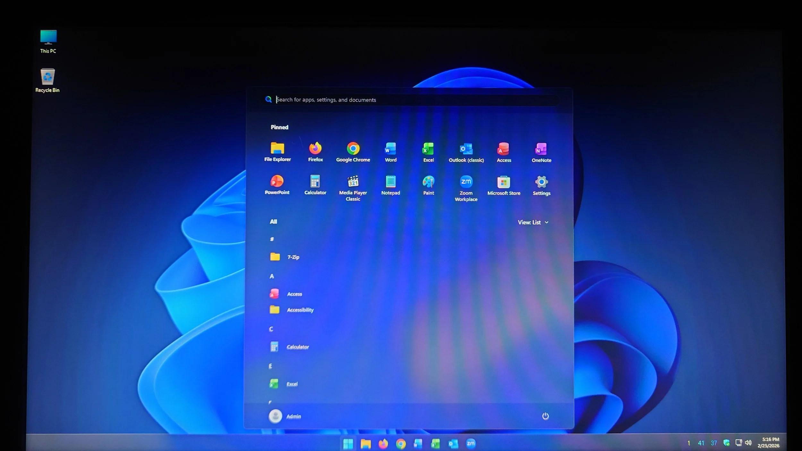This screenshot has width=802, height=451.
Task: Open Microsoft Store pinned icon
Action: (504, 183)
